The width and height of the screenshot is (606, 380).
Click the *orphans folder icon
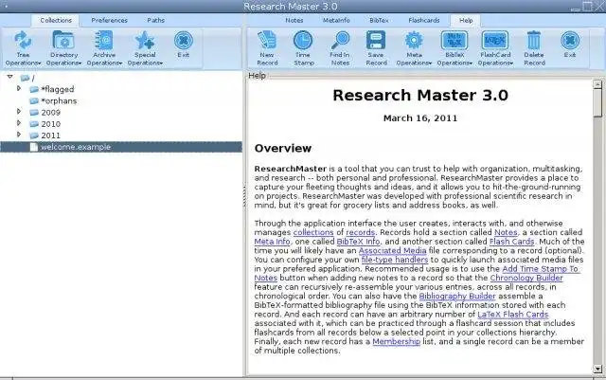[x=34, y=101]
